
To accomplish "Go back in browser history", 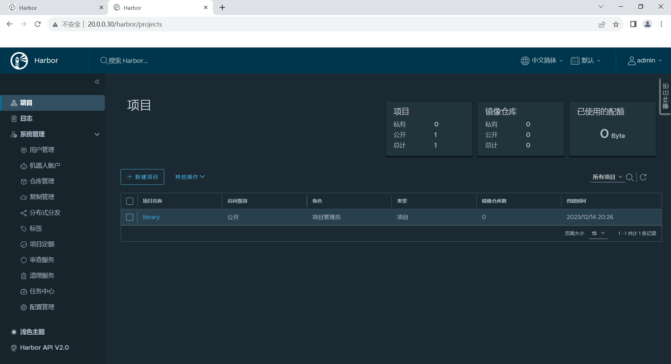I will pyautogui.click(x=10, y=24).
